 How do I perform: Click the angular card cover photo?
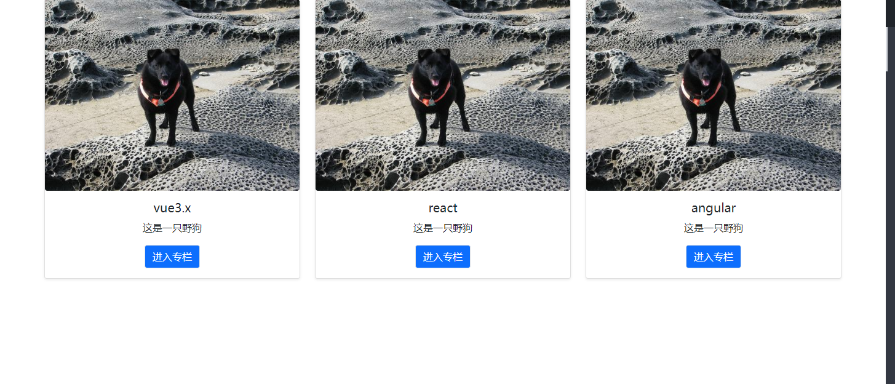(714, 95)
